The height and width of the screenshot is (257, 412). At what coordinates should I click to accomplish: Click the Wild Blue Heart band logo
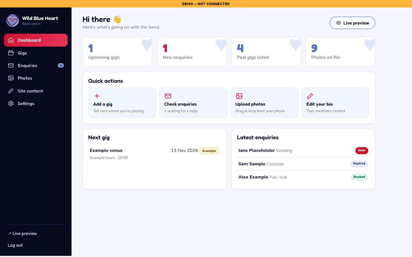(13, 21)
